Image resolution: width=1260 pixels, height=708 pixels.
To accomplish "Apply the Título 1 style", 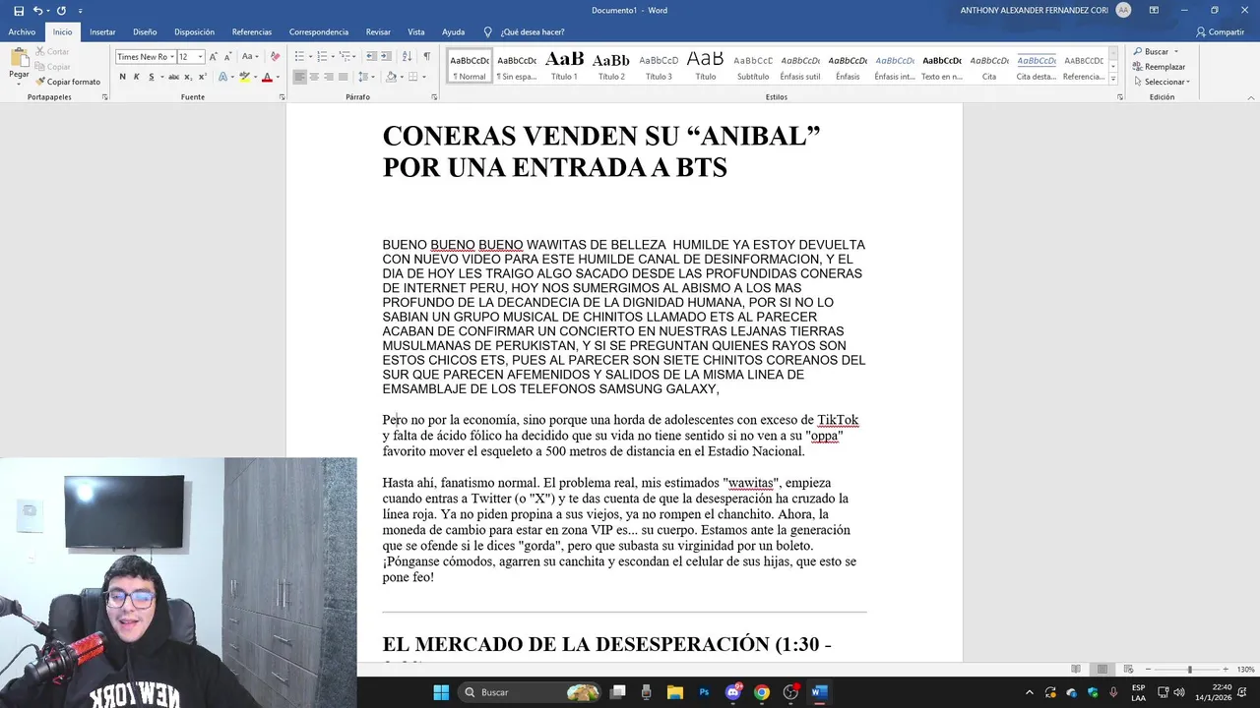I will tap(564, 66).
